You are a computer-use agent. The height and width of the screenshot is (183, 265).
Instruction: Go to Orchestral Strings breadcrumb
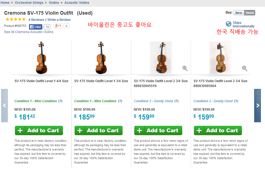(x=29, y=3)
